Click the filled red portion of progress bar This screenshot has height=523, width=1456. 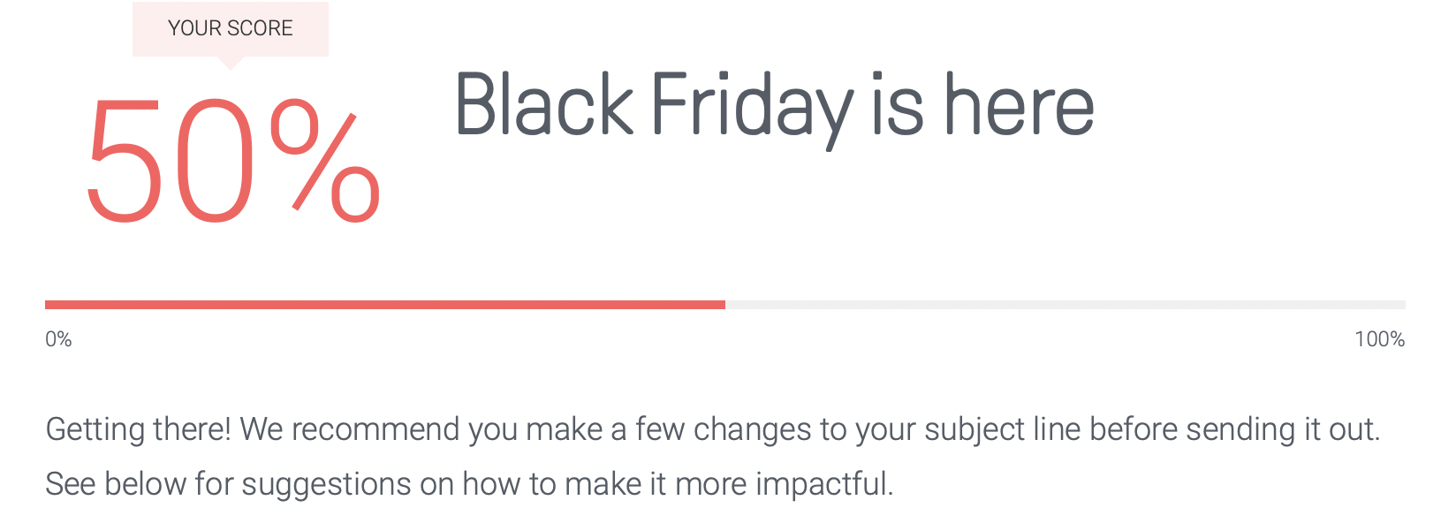(380, 303)
